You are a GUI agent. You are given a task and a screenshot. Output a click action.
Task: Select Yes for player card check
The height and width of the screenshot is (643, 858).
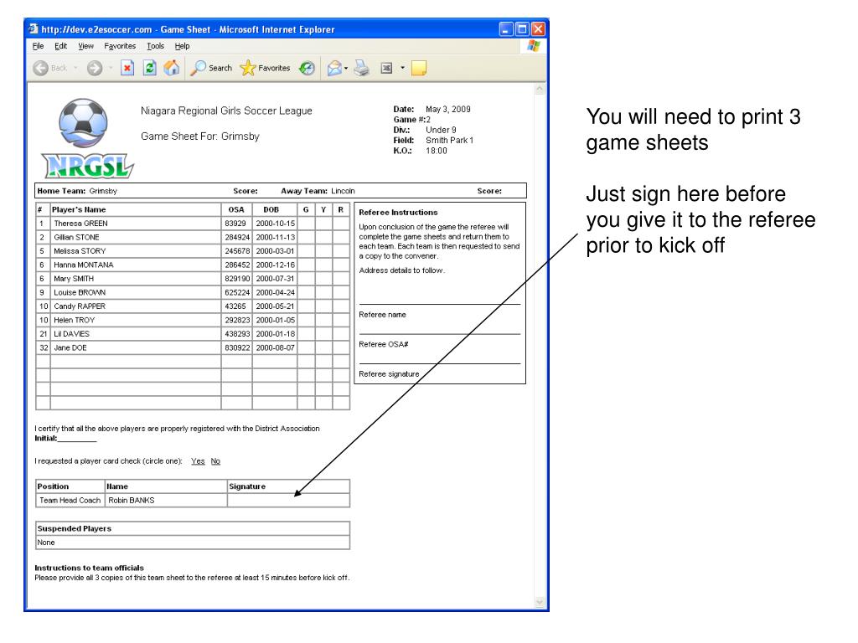click(198, 461)
